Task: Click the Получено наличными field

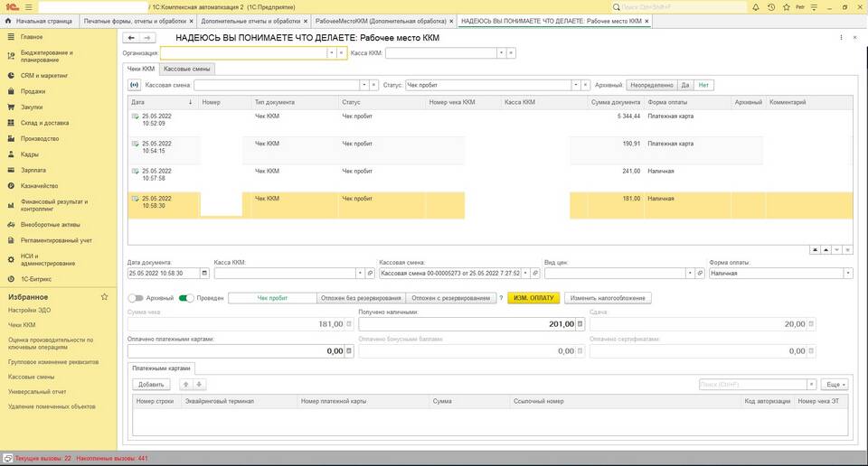Action: click(467, 324)
